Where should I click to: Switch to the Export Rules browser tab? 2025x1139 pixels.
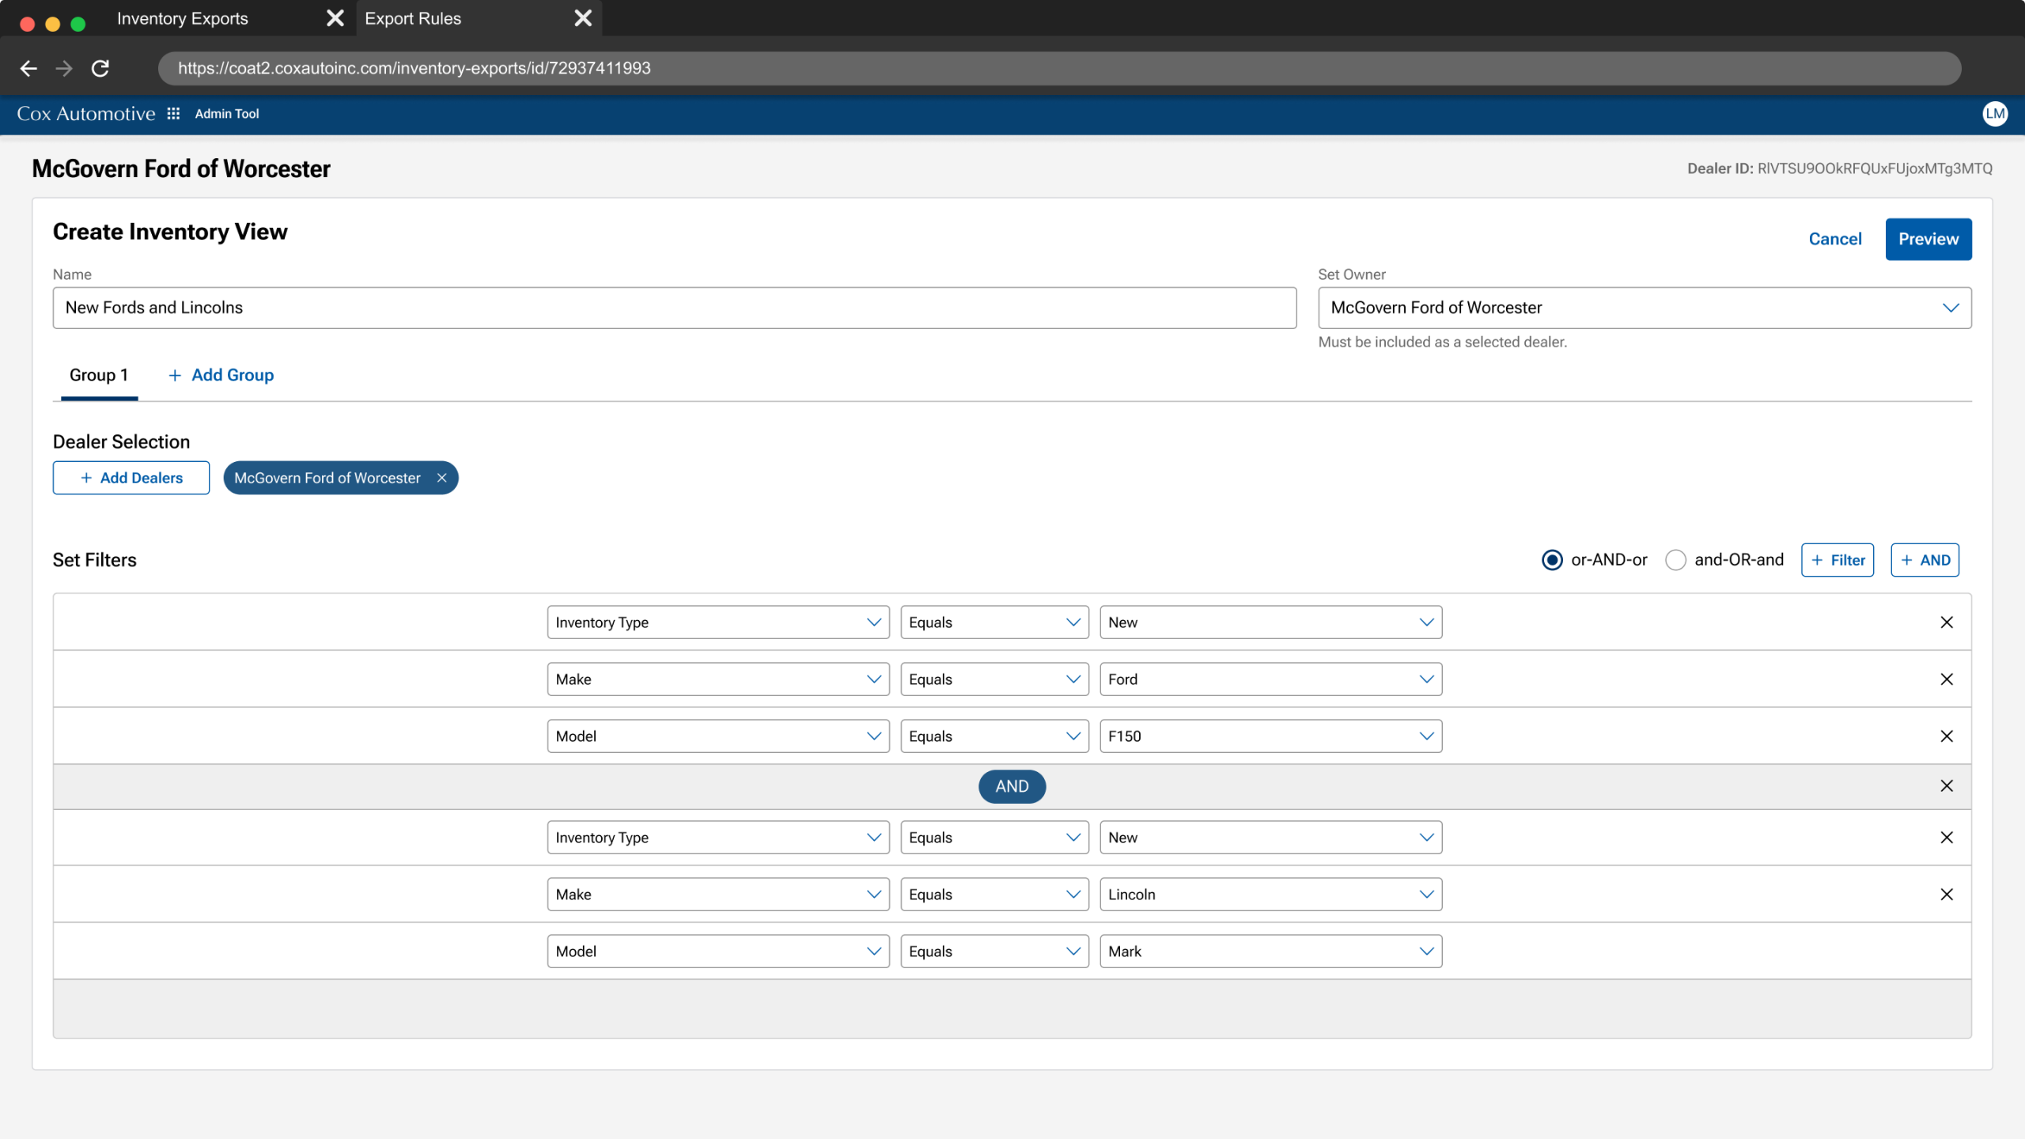click(x=413, y=18)
